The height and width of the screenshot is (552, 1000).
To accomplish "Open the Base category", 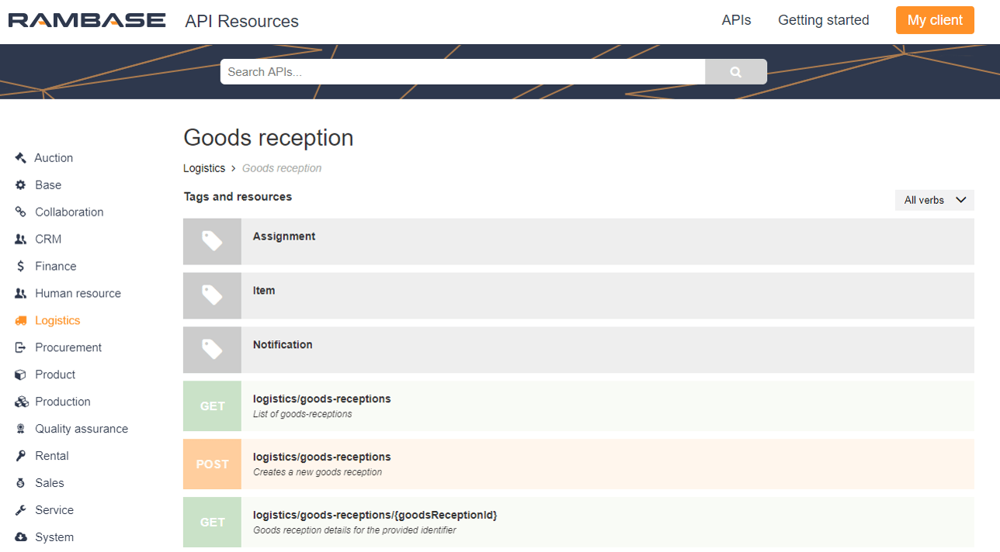I will (48, 185).
